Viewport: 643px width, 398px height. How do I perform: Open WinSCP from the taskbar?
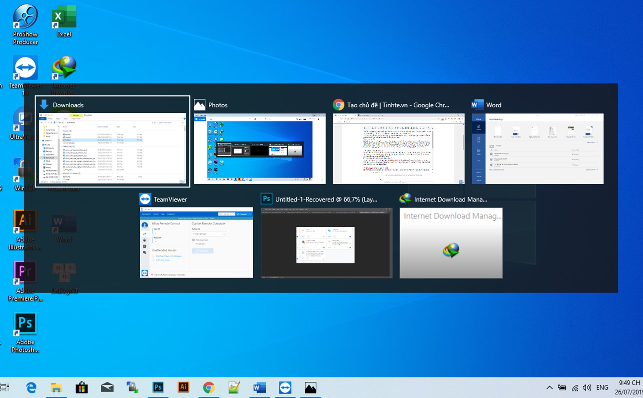[132, 388]
